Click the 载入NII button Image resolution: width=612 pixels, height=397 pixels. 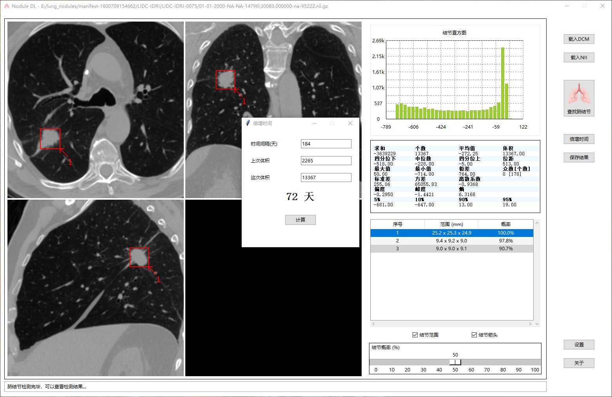tap(579, 57)
